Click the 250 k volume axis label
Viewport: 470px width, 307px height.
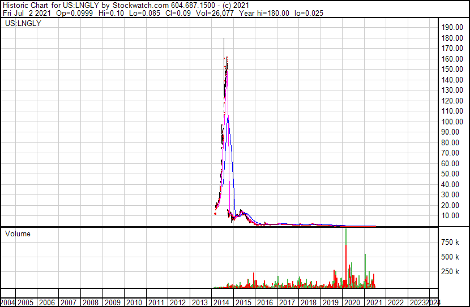click(450, 272)
